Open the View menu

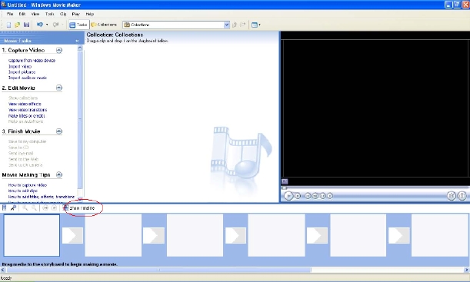pyautogui.click(x=35, y=14)
